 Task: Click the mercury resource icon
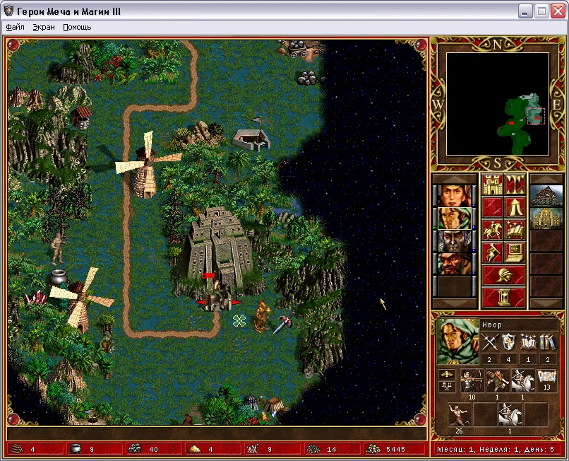(x=75, y=450)
